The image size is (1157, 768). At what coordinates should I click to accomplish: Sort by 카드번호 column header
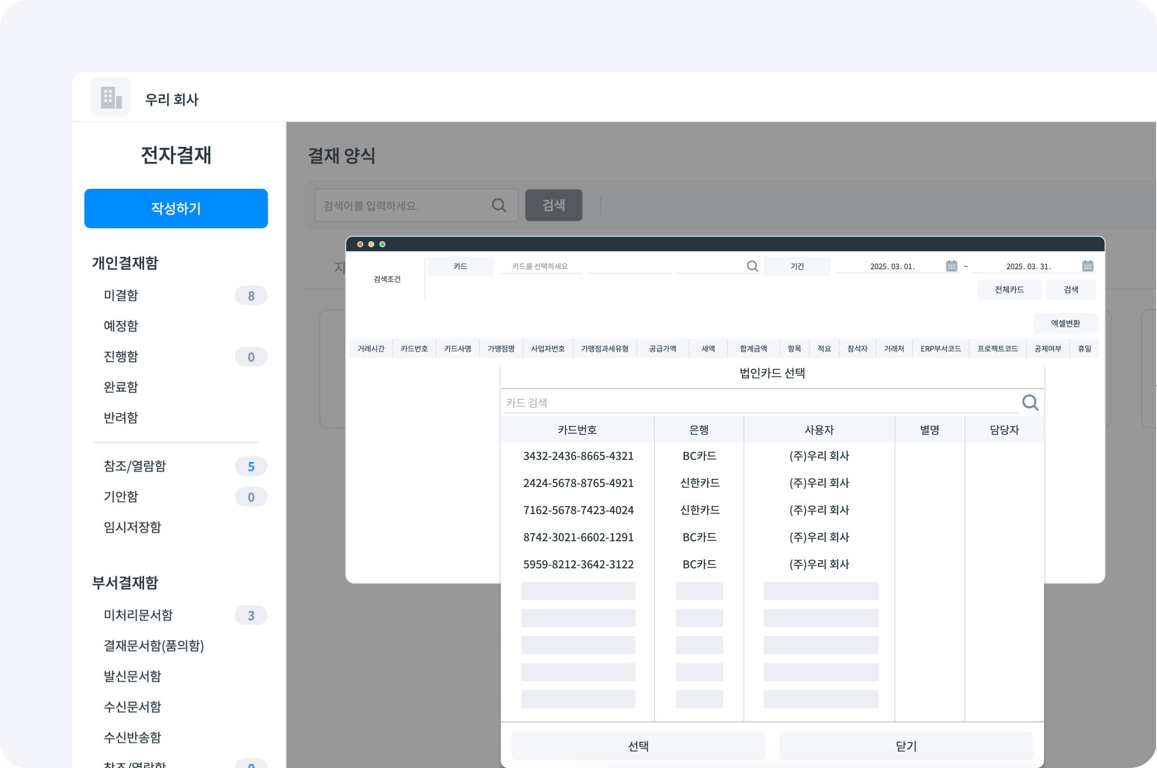[577, 430]
